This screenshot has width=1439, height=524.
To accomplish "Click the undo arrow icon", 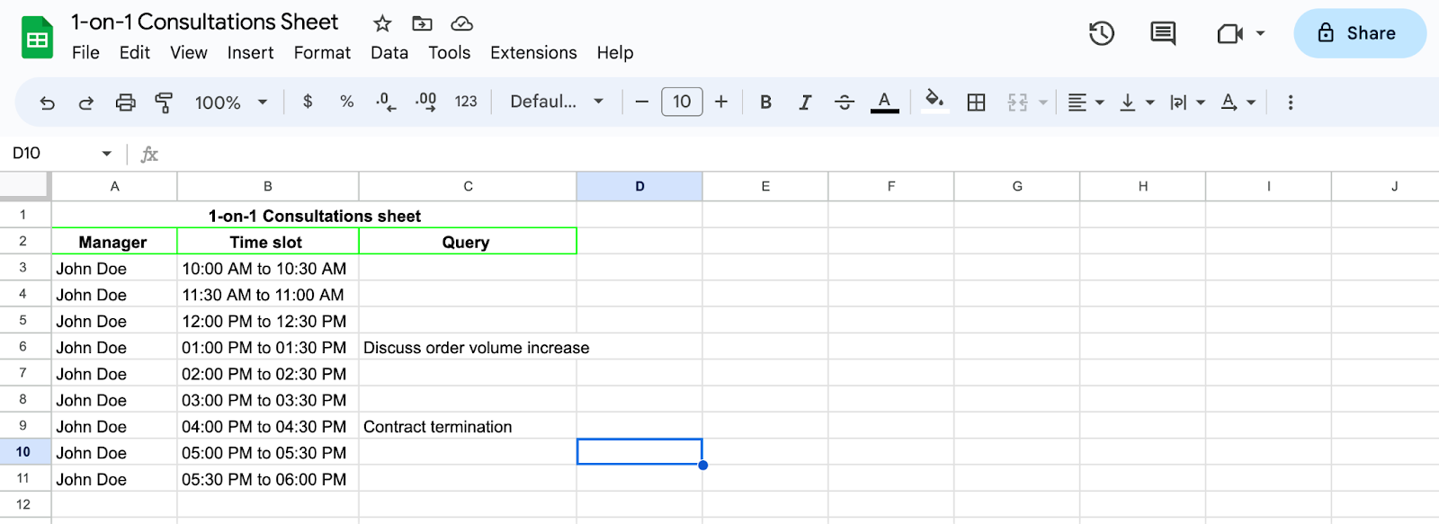I will click(x=47, y=102).
